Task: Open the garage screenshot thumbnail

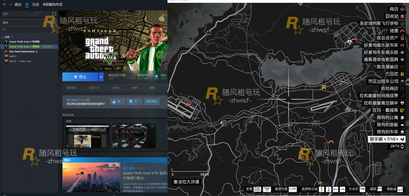Action: pyautogui.click(x=134, y=136)
